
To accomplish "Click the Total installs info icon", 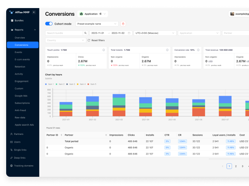I will (167, 50).
